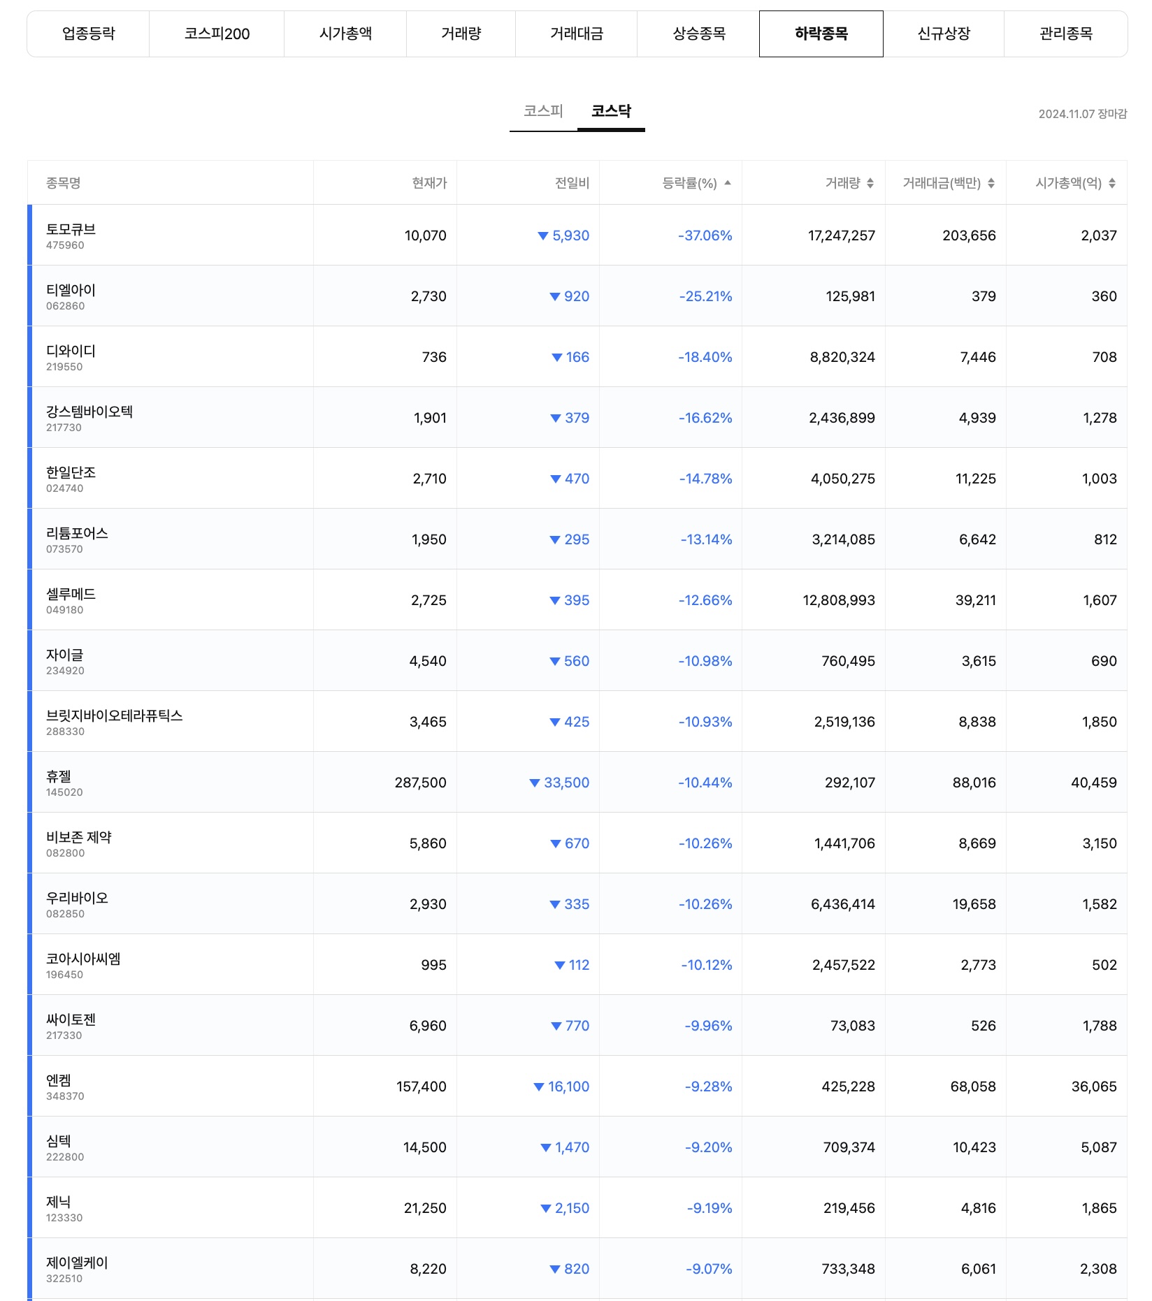Switch to the 코스피 market tab
Viewport: 1152px width, 1301px height.
[x=543, y=111]
